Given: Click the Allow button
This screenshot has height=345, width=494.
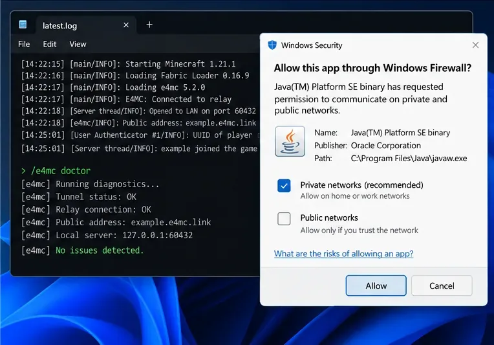Looking at the screenshot, I should [x=376, y=285].
